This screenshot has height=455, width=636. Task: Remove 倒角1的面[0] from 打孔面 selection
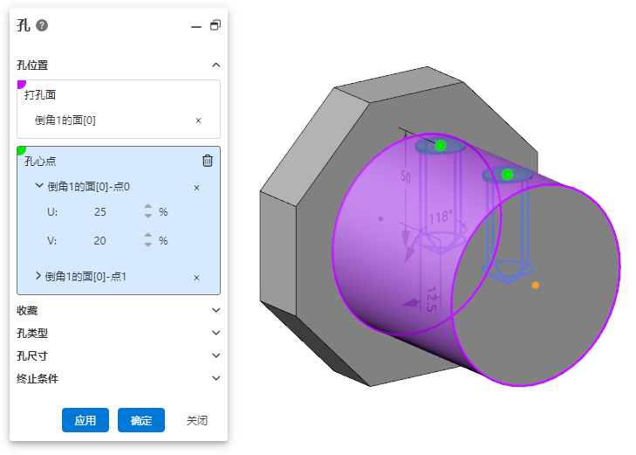(198, 121)
